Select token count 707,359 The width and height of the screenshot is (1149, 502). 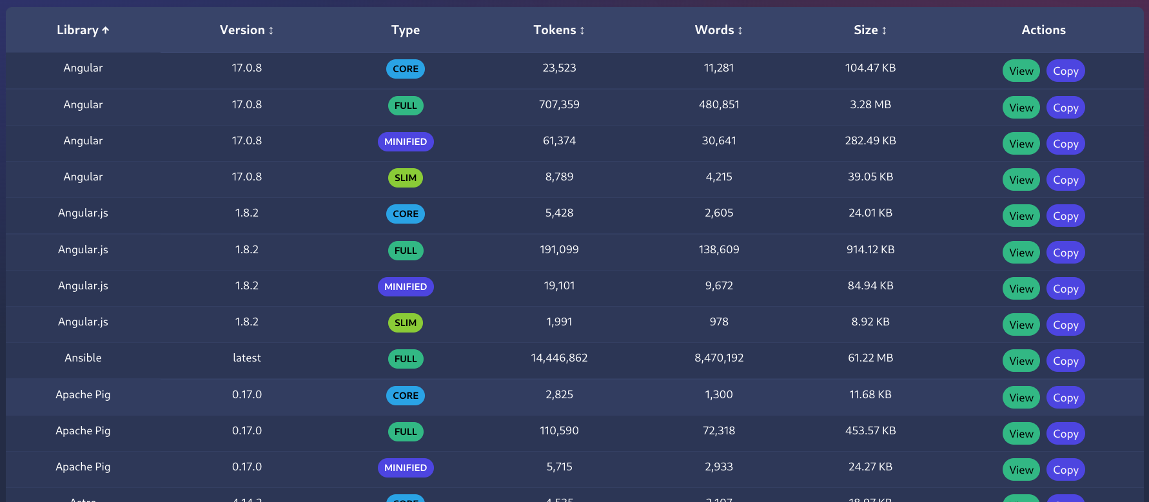[559, 104]
